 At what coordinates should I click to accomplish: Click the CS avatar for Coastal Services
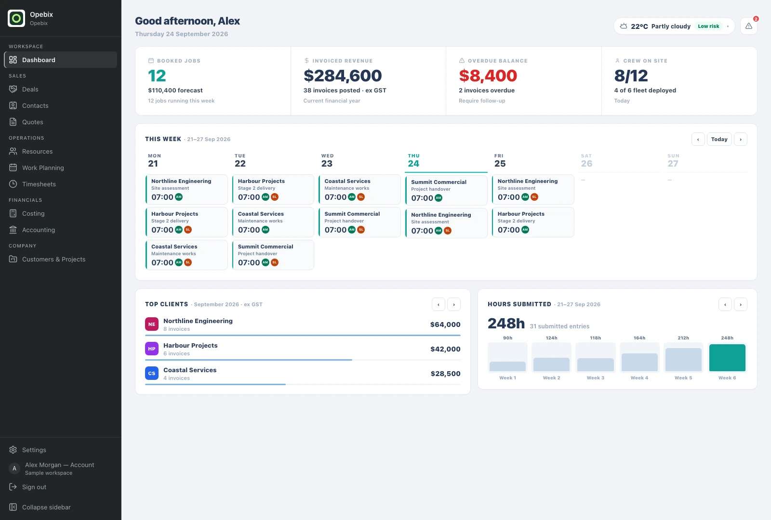pyautogui.click(x=152, y=373)
